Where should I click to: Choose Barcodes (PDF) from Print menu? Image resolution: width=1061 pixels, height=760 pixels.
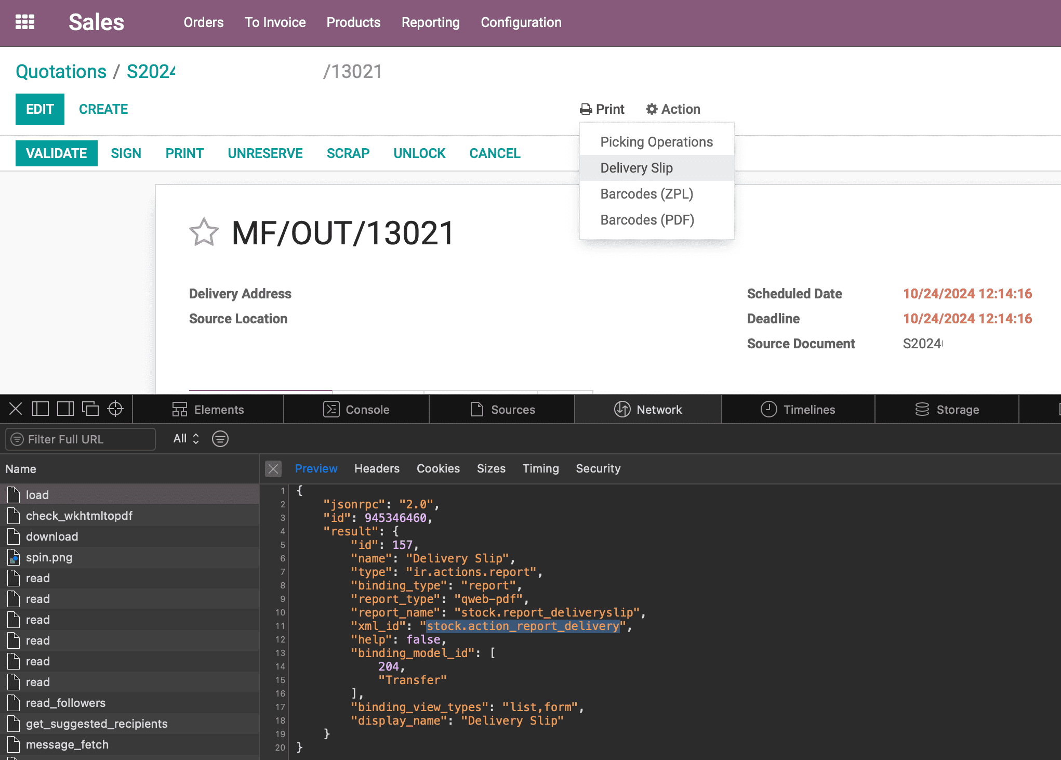coord(657,220)
